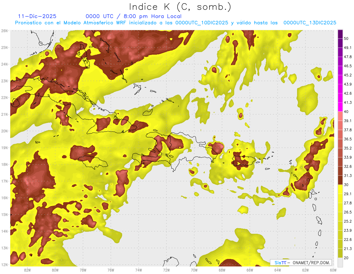Click color bar value '25.2'
Image resolution: width=354 pixels, height=274 pixels.
348,221
